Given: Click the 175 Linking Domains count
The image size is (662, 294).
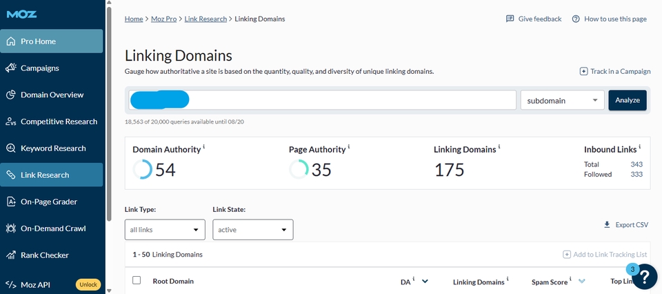Looking at the screenshot, I should (x=450, y=170).
